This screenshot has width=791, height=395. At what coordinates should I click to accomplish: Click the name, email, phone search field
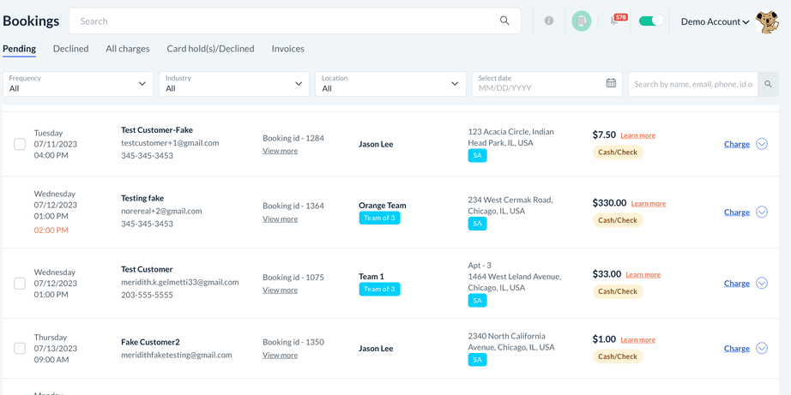tap(692, 84)
